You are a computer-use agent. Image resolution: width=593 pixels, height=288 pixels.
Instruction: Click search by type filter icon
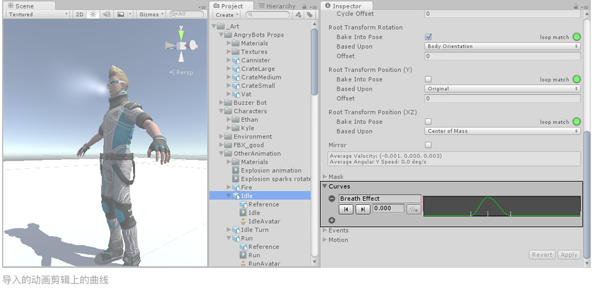[x=299, y=15]
